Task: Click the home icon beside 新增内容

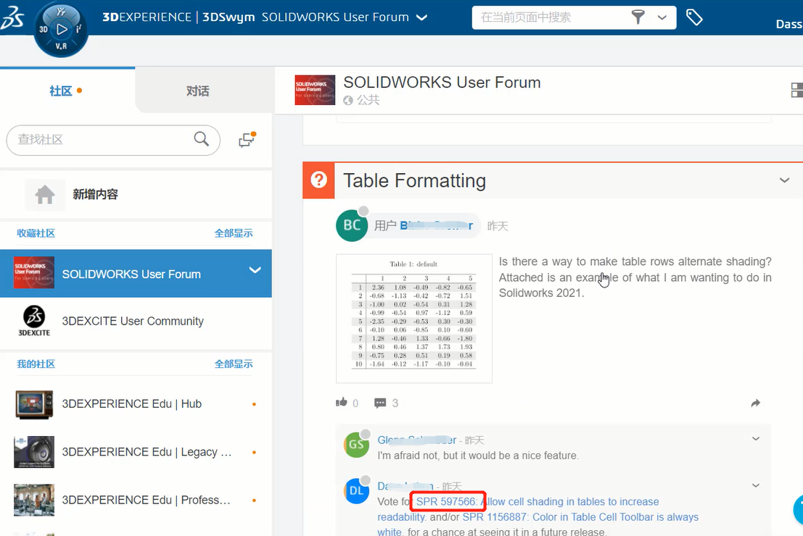Action: click(45, 194)
